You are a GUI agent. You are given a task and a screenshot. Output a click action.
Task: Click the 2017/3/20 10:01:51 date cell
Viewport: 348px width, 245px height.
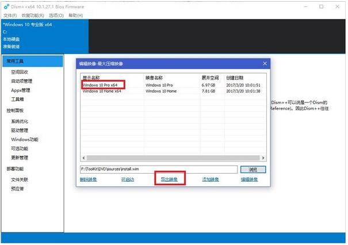click(x=243, y=85)
